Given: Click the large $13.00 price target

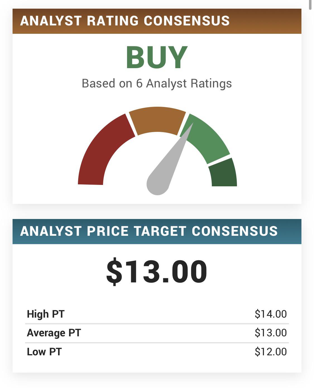Looking at the screenshot, I should (157, 272).
